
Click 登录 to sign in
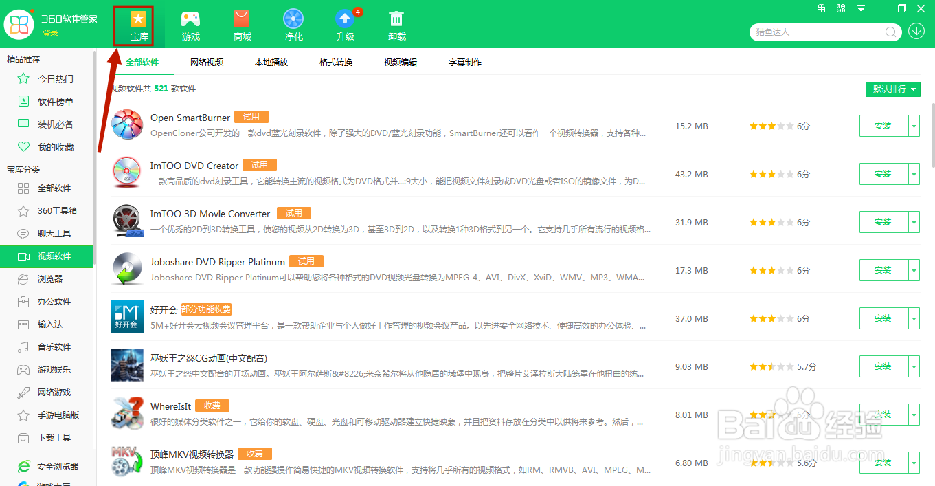pos(50,32)
